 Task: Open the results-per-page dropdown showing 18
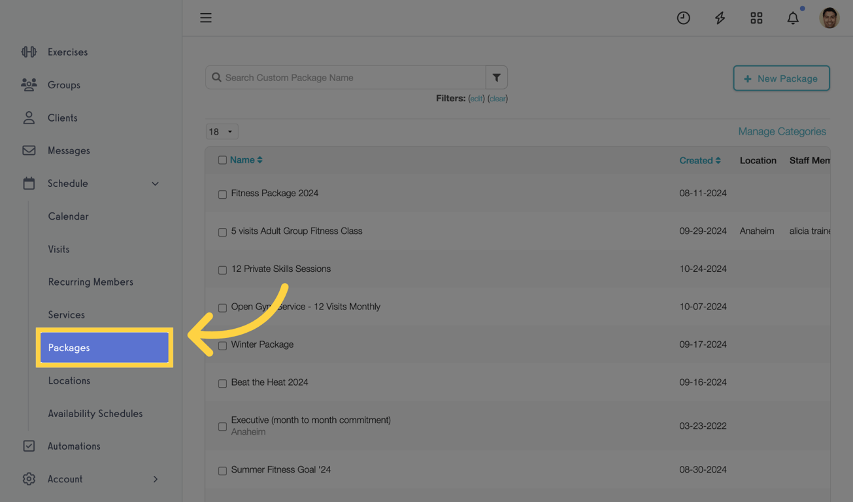222,131
